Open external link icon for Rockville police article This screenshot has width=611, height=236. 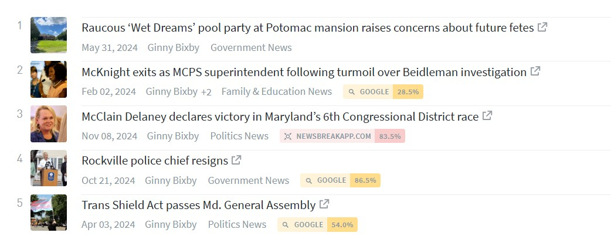[x=236, y=160]
